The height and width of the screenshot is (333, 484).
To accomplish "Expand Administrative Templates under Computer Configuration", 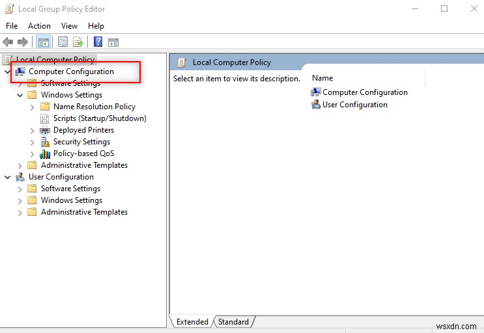I will [20, 166].
